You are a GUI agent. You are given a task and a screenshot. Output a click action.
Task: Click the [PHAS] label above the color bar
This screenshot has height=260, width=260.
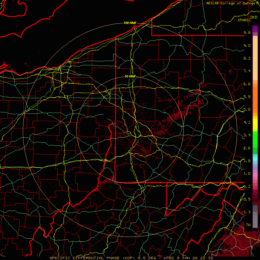coord(244,20)
